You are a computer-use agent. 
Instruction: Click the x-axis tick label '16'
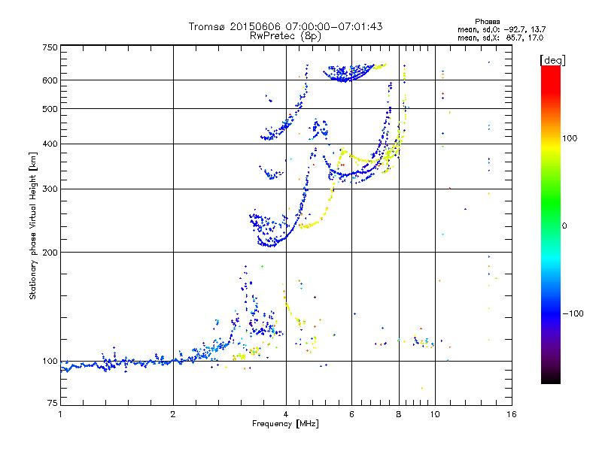coord(512,414)
